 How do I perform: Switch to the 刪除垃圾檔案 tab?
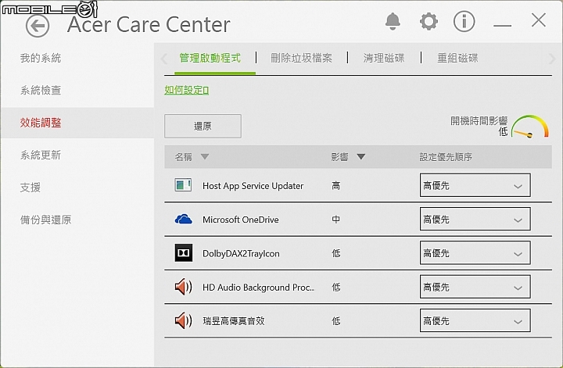301,58
